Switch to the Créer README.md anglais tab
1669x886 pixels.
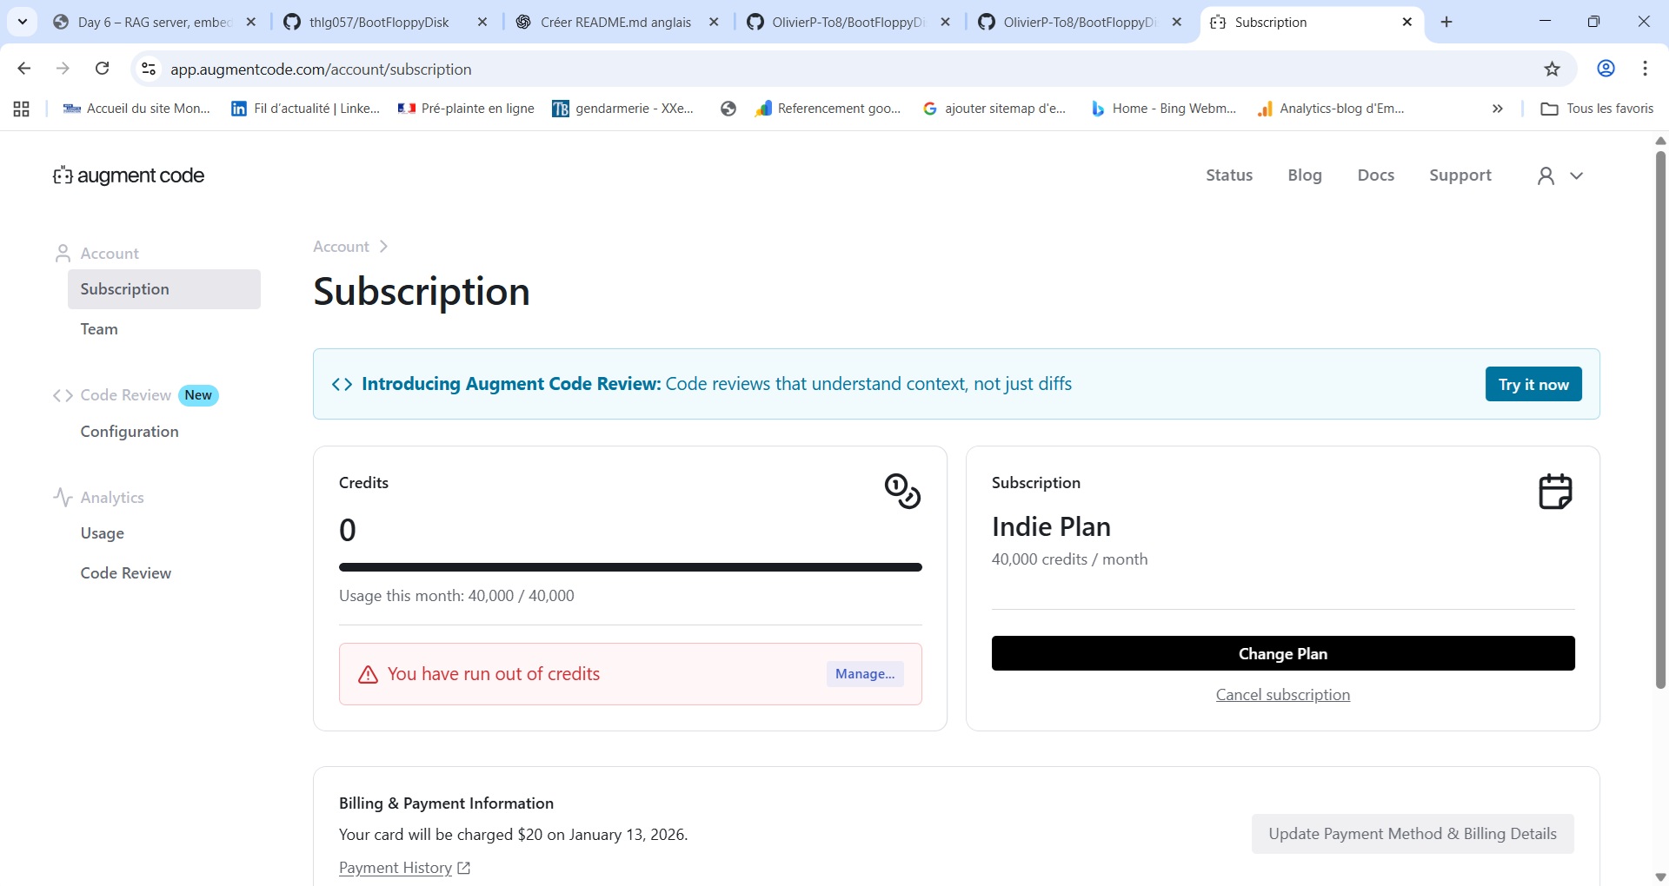coord(615,23)
